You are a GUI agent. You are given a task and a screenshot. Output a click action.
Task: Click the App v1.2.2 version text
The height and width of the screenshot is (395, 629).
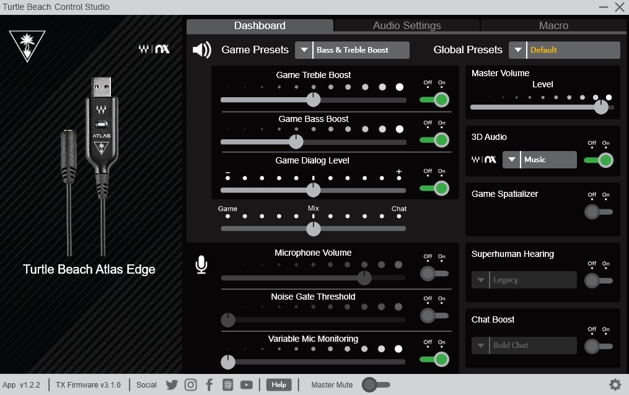[21, 385]
